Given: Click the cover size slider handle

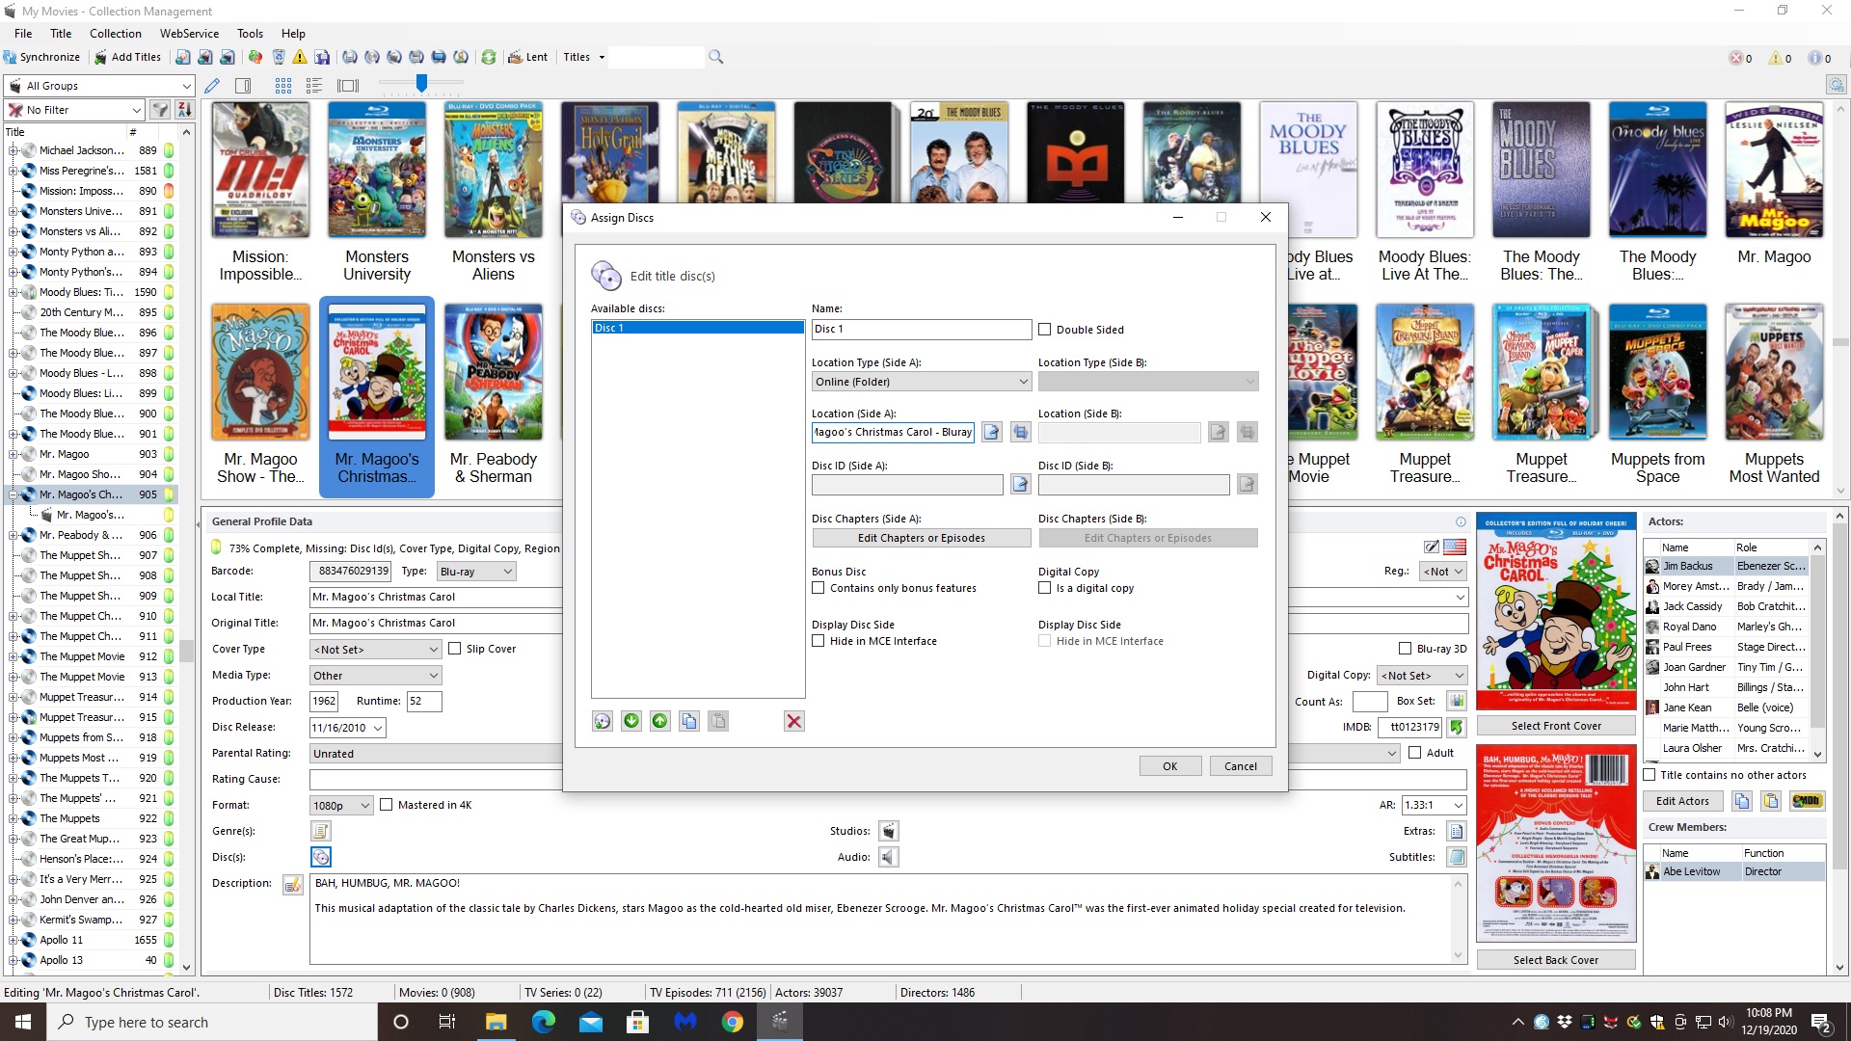Looking at the screenshot, I should click(x=421, y=84).
